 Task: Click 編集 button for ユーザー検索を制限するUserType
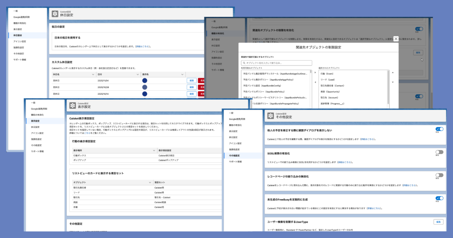[438, 221]
